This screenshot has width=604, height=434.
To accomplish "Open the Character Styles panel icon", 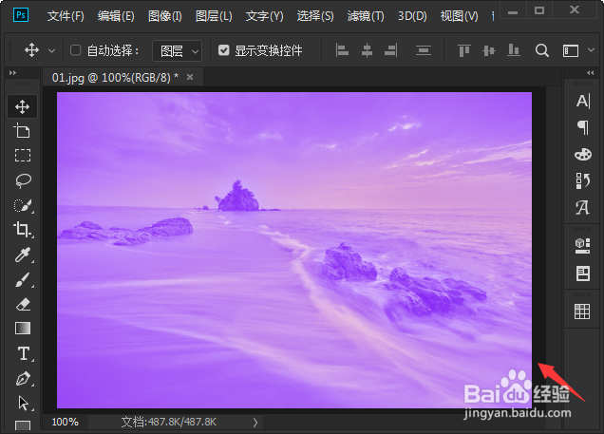I will point(583,180).
